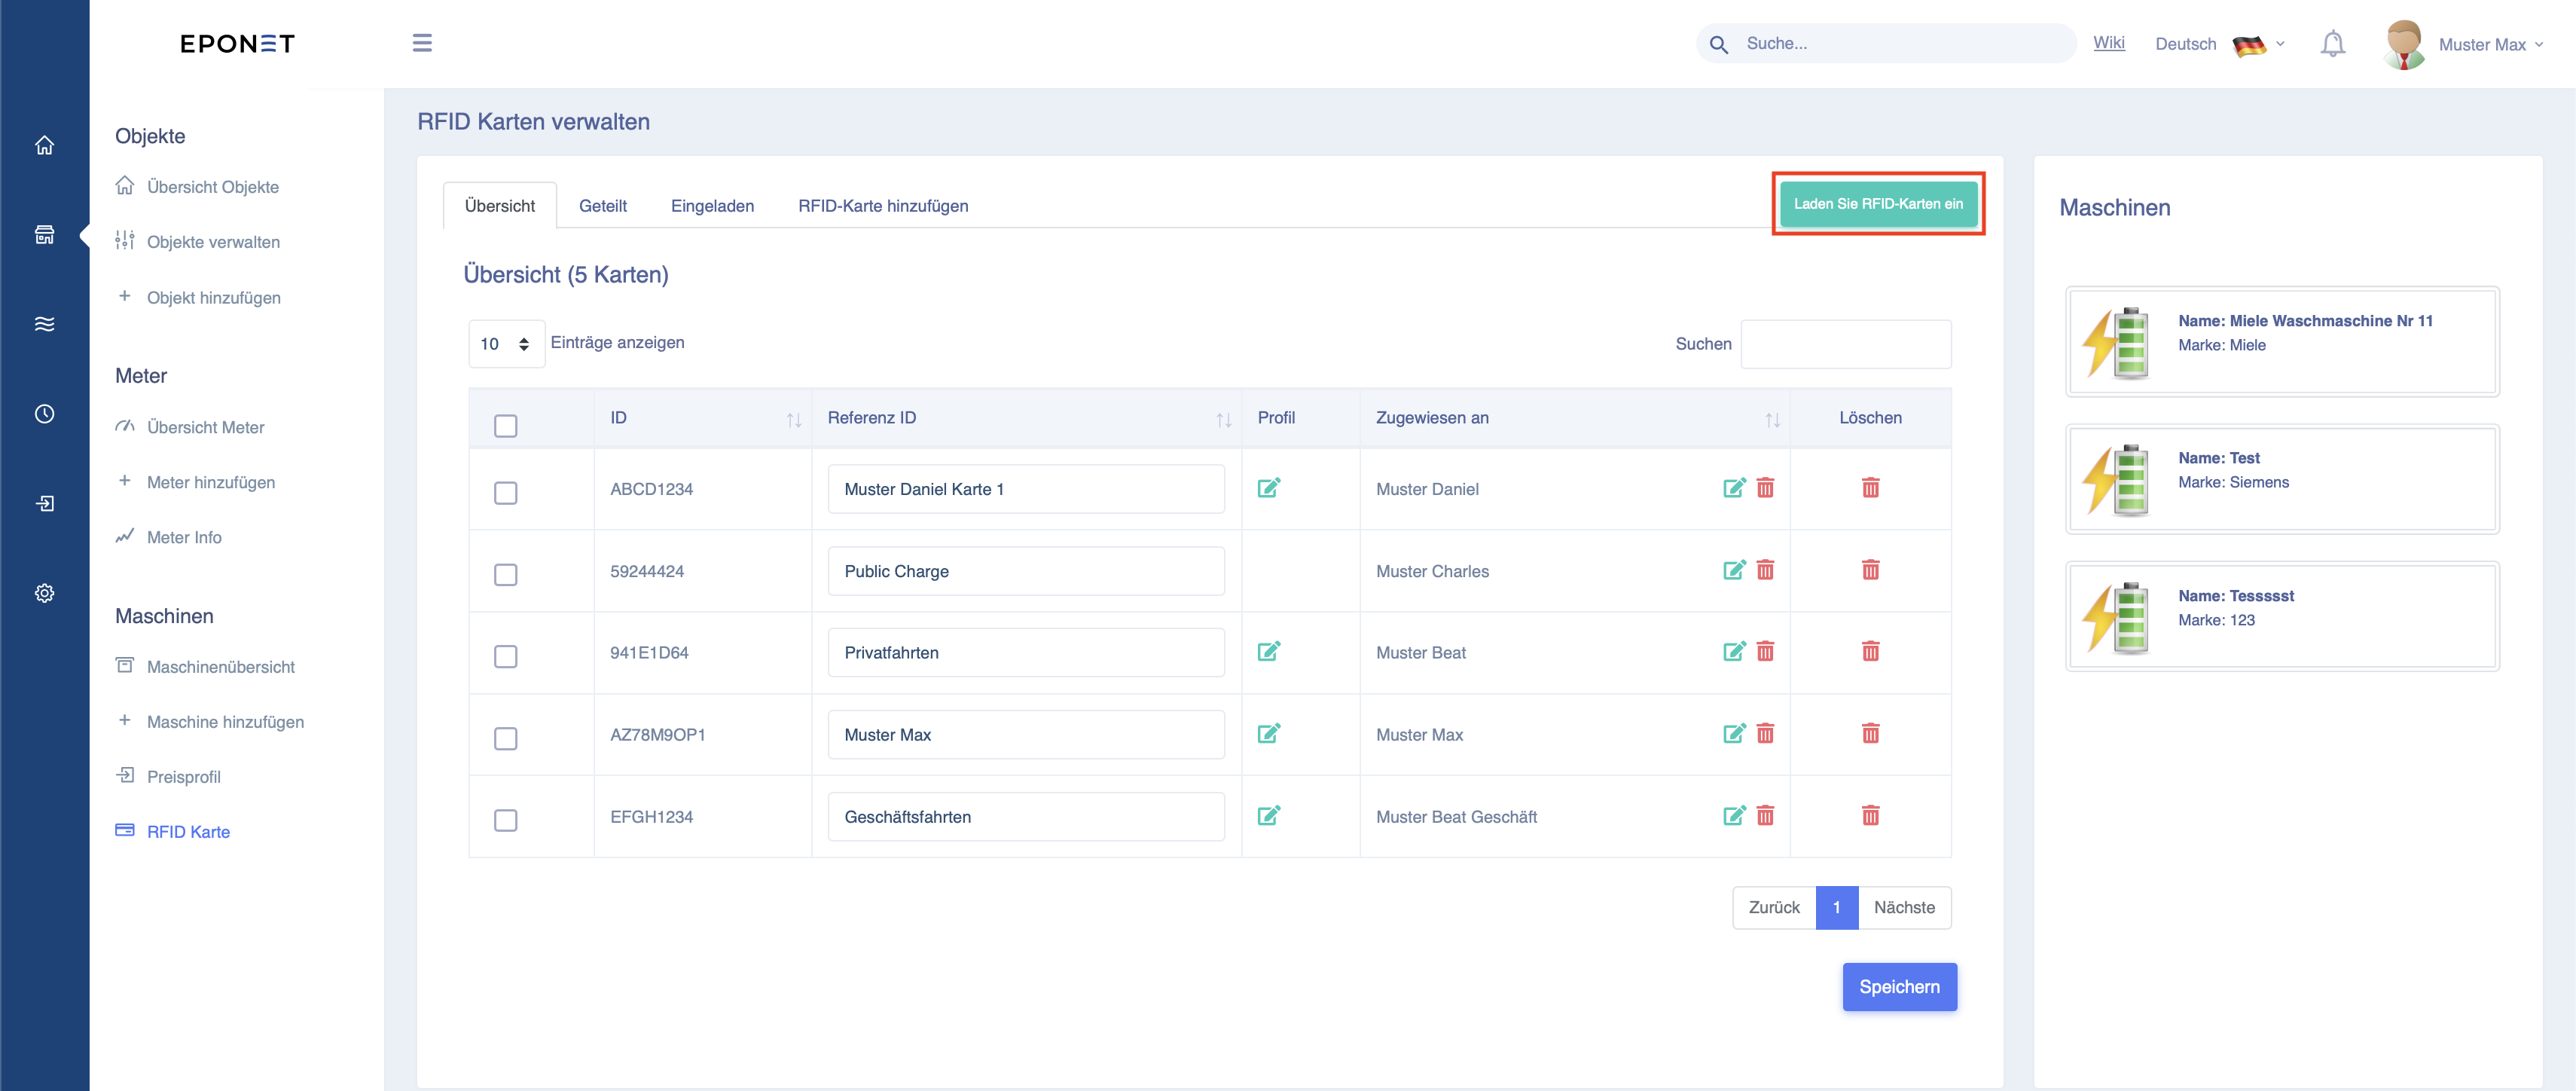Open settings gear in blue sidebar
The height and width of the screenshot is (1091, 2576).
pyautogui.click(x=44, y=593)
